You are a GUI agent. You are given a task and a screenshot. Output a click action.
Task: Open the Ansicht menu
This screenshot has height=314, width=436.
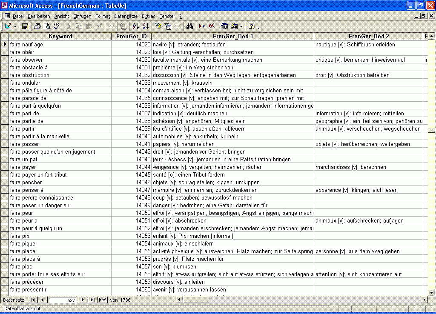coord(61,16)
